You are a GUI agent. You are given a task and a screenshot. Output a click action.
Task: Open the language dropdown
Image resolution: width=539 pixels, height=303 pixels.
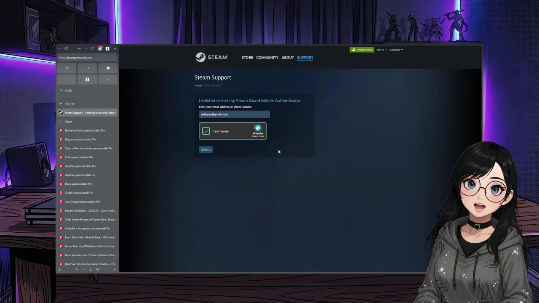[x=396, y=50]
